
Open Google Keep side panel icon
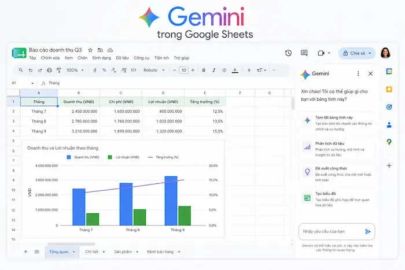click(389, 89)
